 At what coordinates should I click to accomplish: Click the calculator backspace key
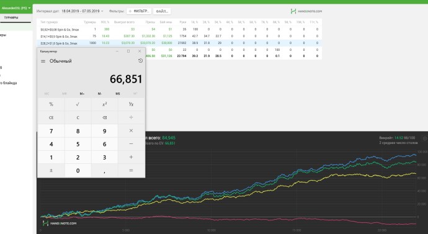tap(105, 118)
